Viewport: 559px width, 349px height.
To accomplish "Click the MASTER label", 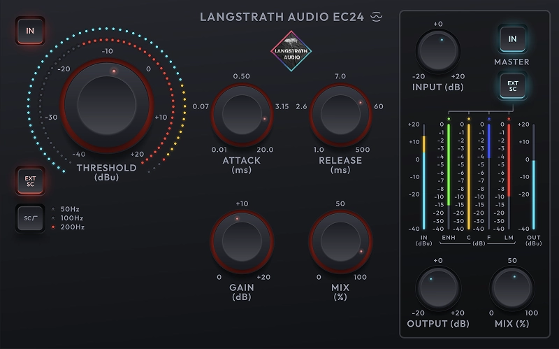I will [x=511, y=62].
